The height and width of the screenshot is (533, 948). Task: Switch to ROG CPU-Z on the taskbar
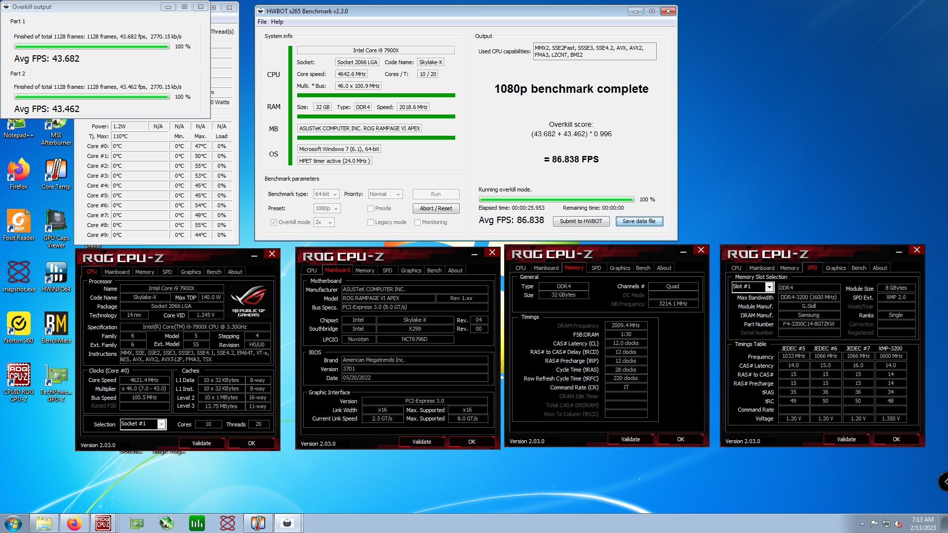point(103,523)
